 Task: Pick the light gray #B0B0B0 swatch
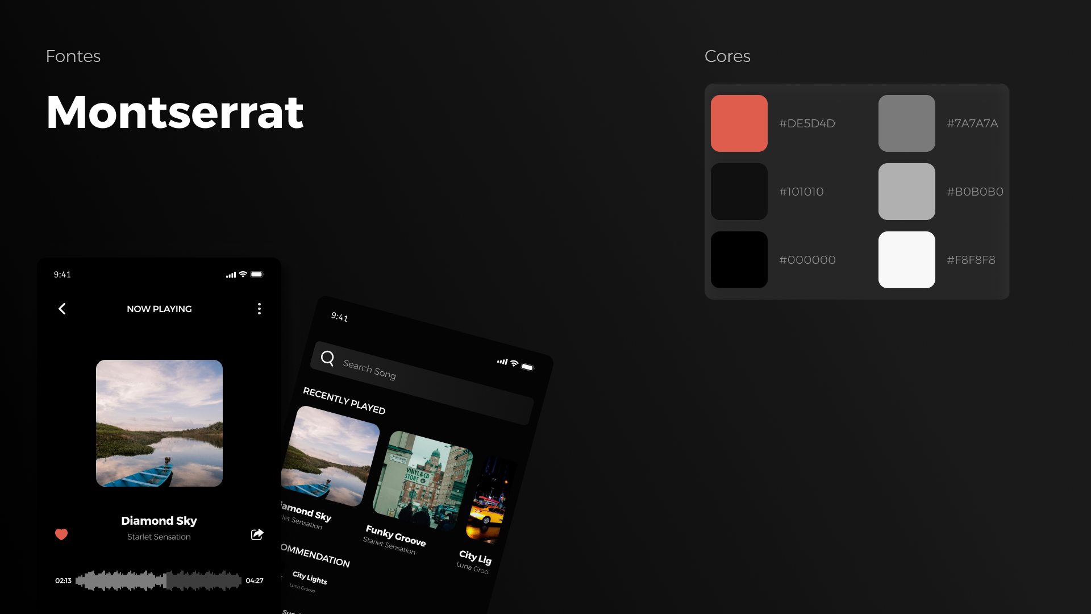906,192
